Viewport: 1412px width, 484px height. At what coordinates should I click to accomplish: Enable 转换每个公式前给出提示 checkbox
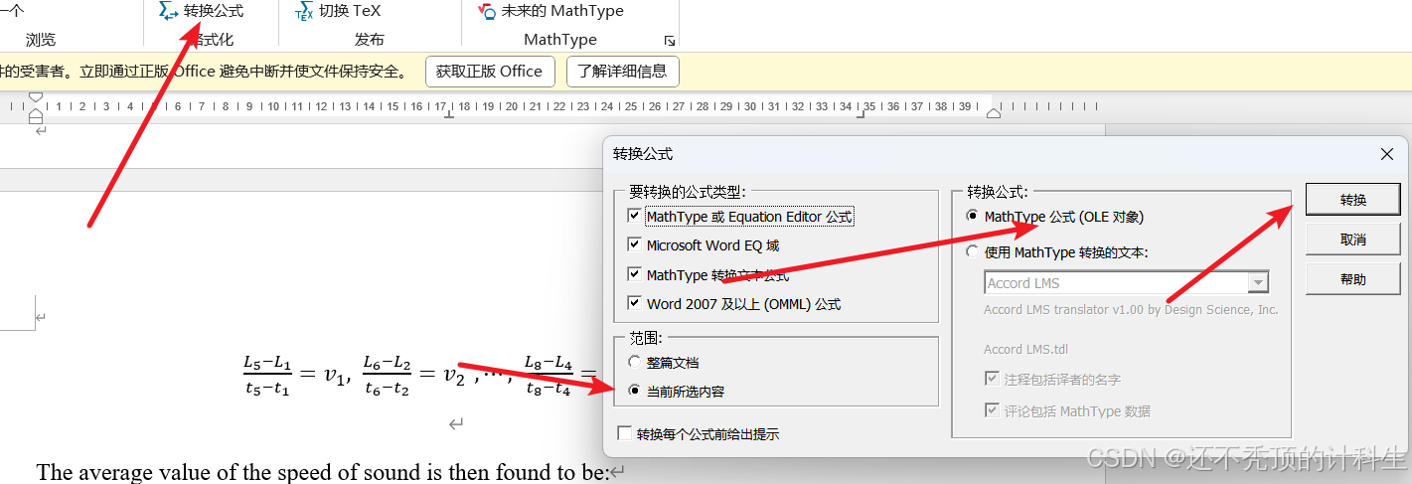click(x=624, y=433)
